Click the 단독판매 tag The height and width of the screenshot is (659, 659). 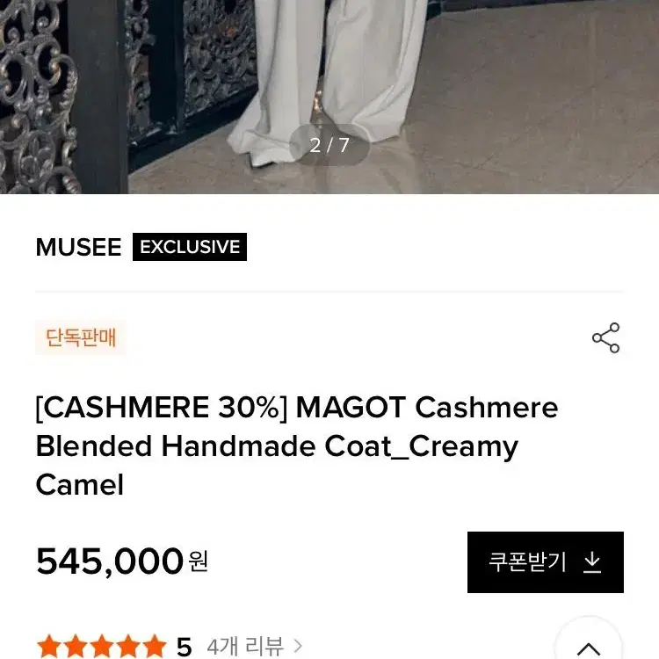click(x=81, y=337)
